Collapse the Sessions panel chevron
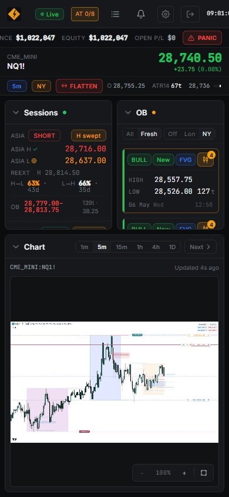Viewport: 229px width, 497px height. click(x=16, y=112)
